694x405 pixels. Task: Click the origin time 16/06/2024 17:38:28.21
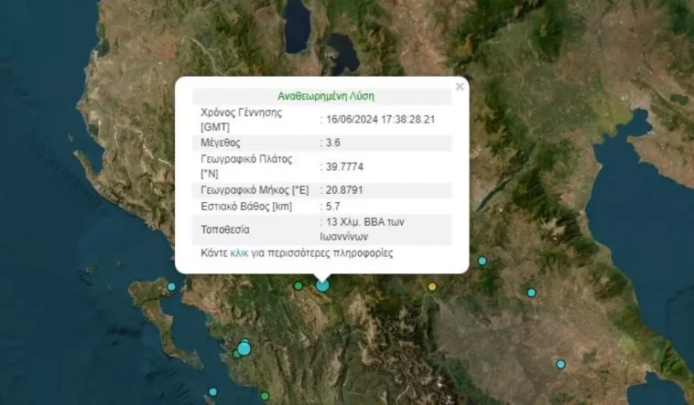pos(383,119)
